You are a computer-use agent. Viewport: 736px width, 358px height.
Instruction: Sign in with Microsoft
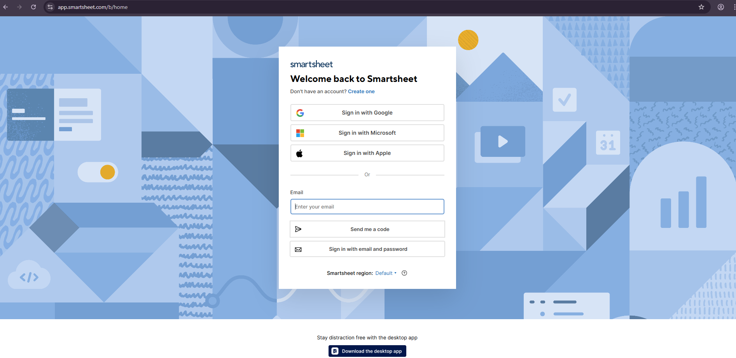click(x=367, y=133)
